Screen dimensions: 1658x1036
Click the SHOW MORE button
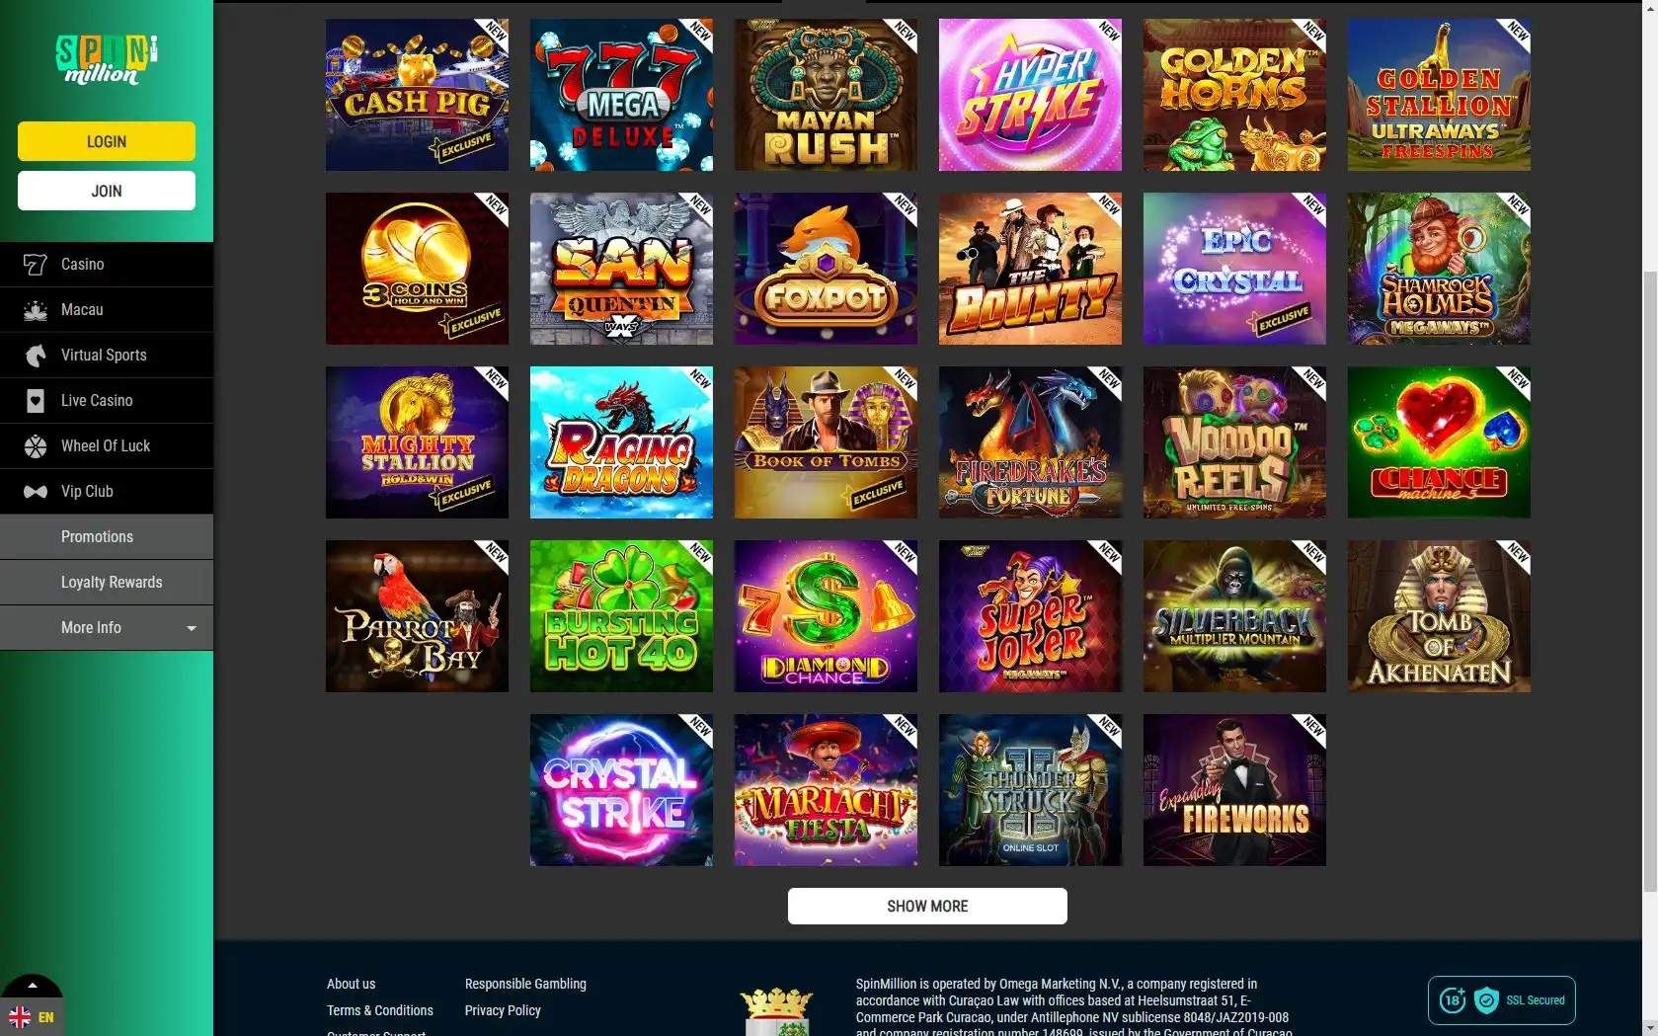[927, 906]
